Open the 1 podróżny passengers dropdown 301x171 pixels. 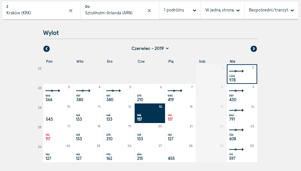pos(180,10)
